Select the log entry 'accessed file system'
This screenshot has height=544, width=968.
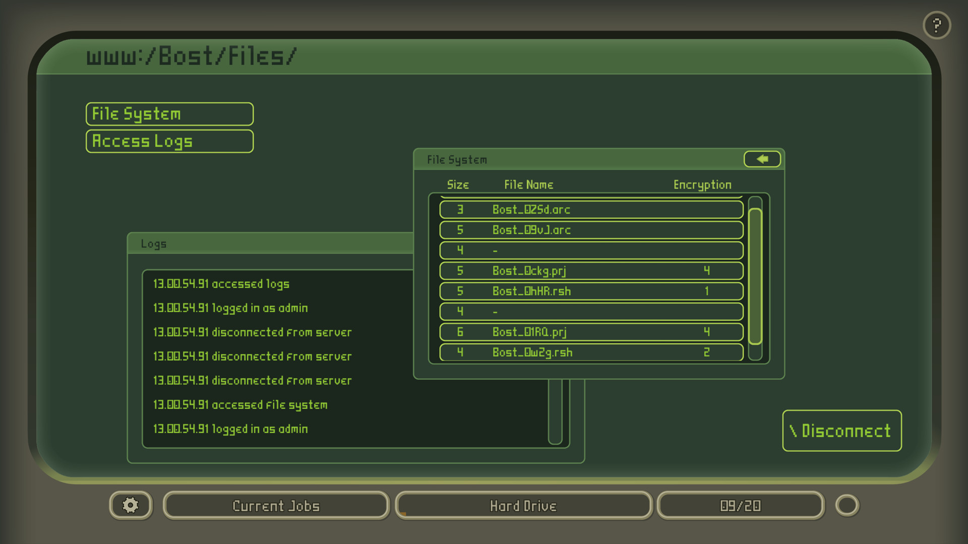click(239, 405)
